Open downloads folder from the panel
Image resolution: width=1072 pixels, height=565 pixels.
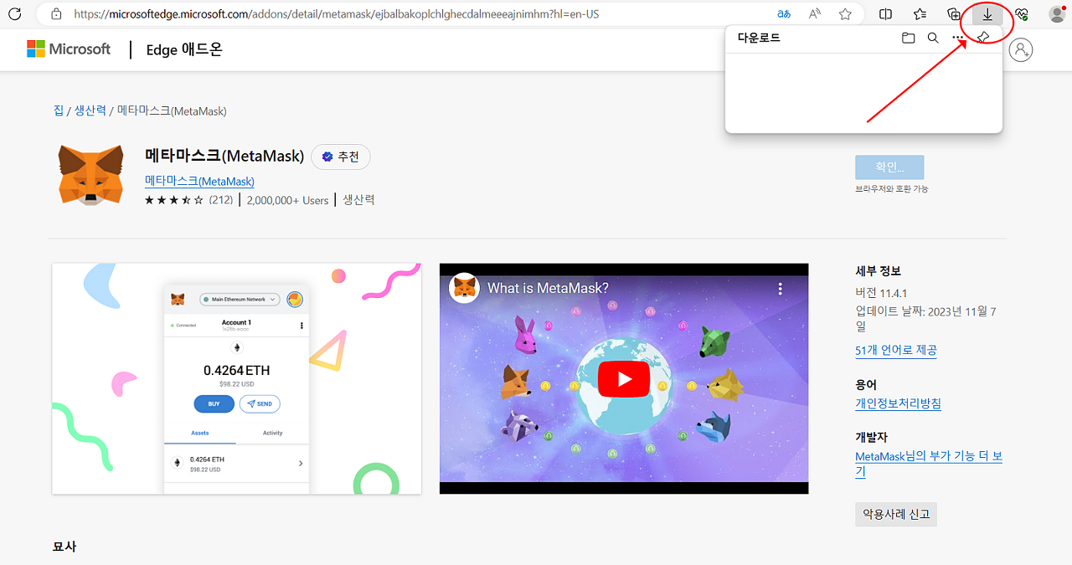tap(908, 38)
